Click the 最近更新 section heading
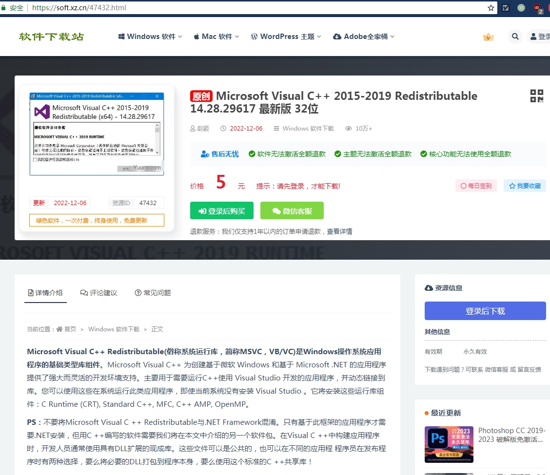The width and height of the screenshot is (550, 475). coord(446,413)
